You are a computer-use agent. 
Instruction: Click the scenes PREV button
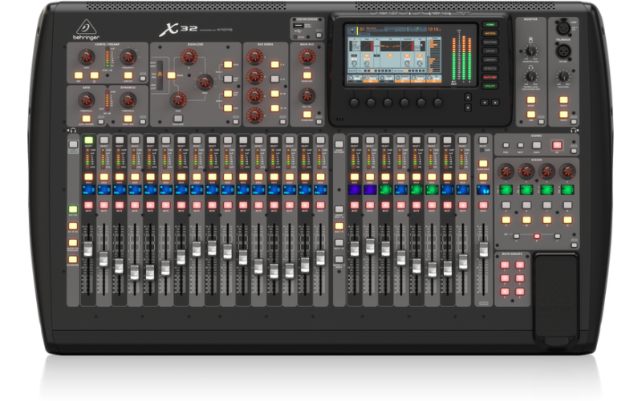click(x=506, y=145)
